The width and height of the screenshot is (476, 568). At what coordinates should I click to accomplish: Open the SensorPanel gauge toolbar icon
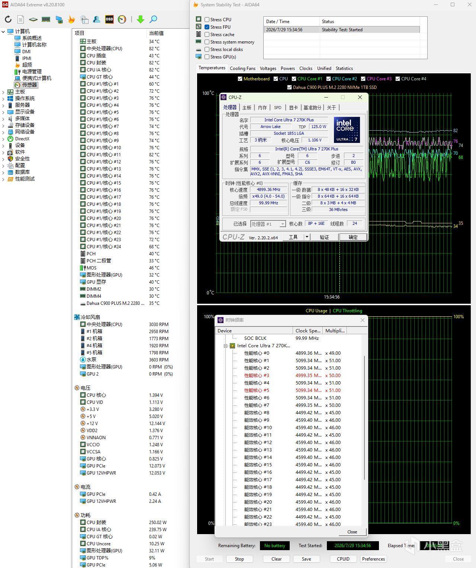[122, 19]
